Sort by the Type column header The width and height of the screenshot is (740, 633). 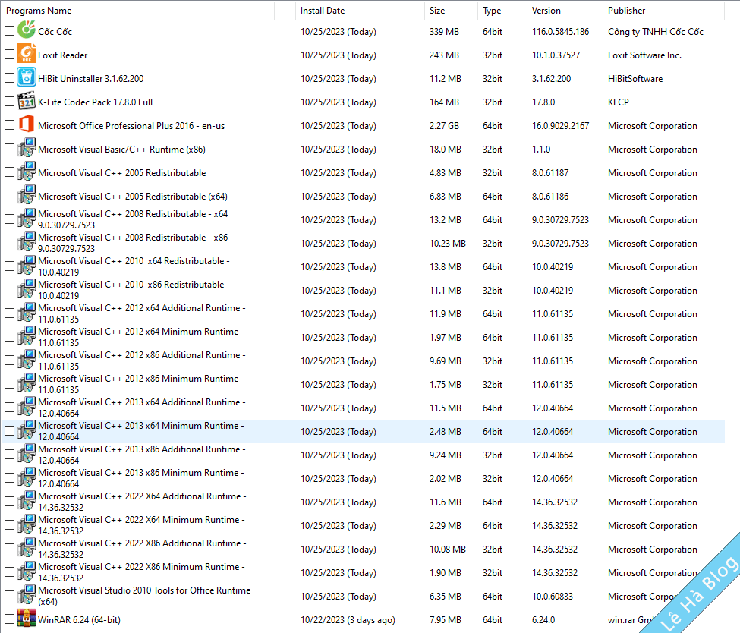tap(492, 11)
